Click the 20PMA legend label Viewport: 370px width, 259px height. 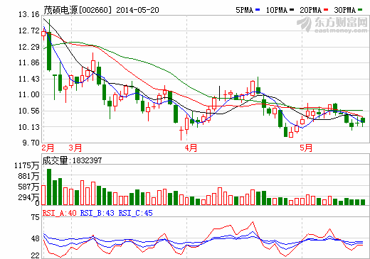310,10
